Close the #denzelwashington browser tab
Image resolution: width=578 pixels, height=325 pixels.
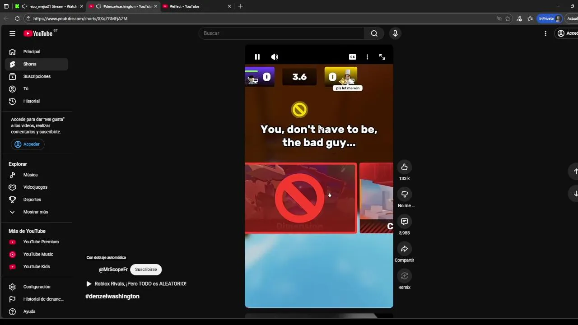coord(155,6)
